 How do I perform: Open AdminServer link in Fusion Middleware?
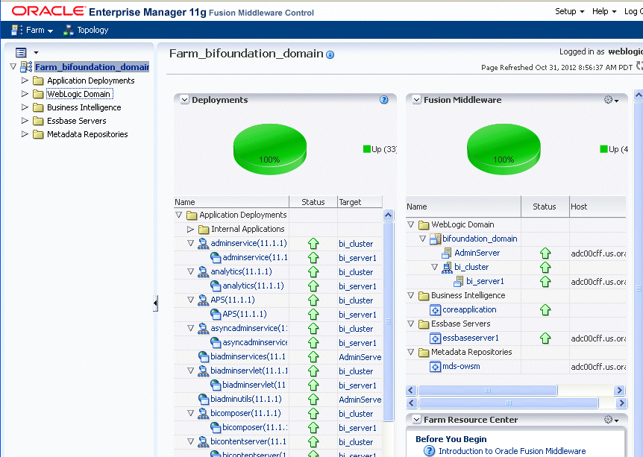coord(477,253)
